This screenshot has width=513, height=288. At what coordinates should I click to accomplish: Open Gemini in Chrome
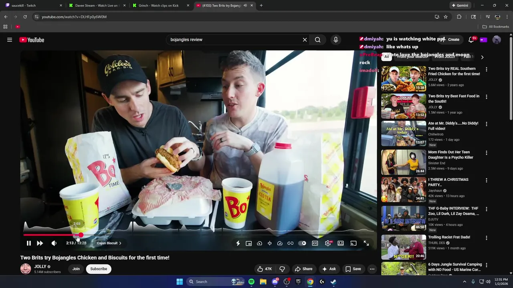460,6
